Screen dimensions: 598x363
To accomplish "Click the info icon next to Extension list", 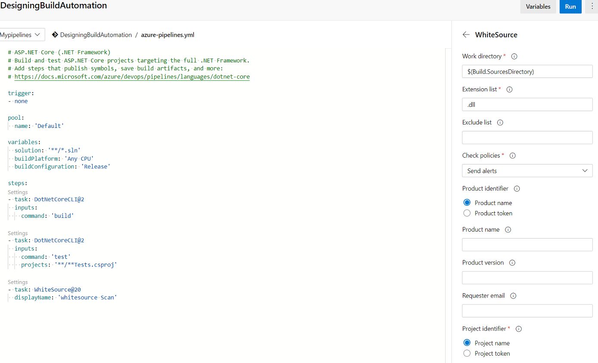I will 509,89.
